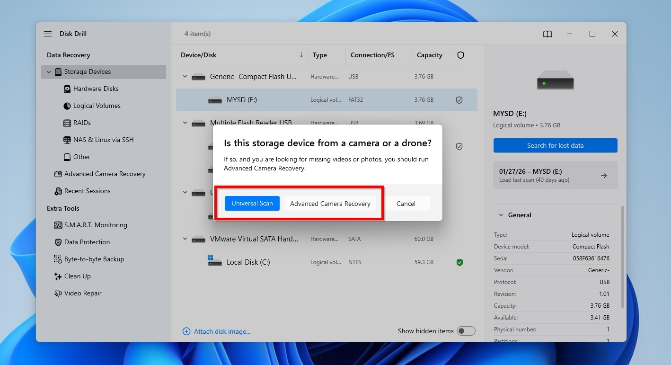Click the Hardware Disks icon
This screenshot has width=671, height=365.
point(67,89)
